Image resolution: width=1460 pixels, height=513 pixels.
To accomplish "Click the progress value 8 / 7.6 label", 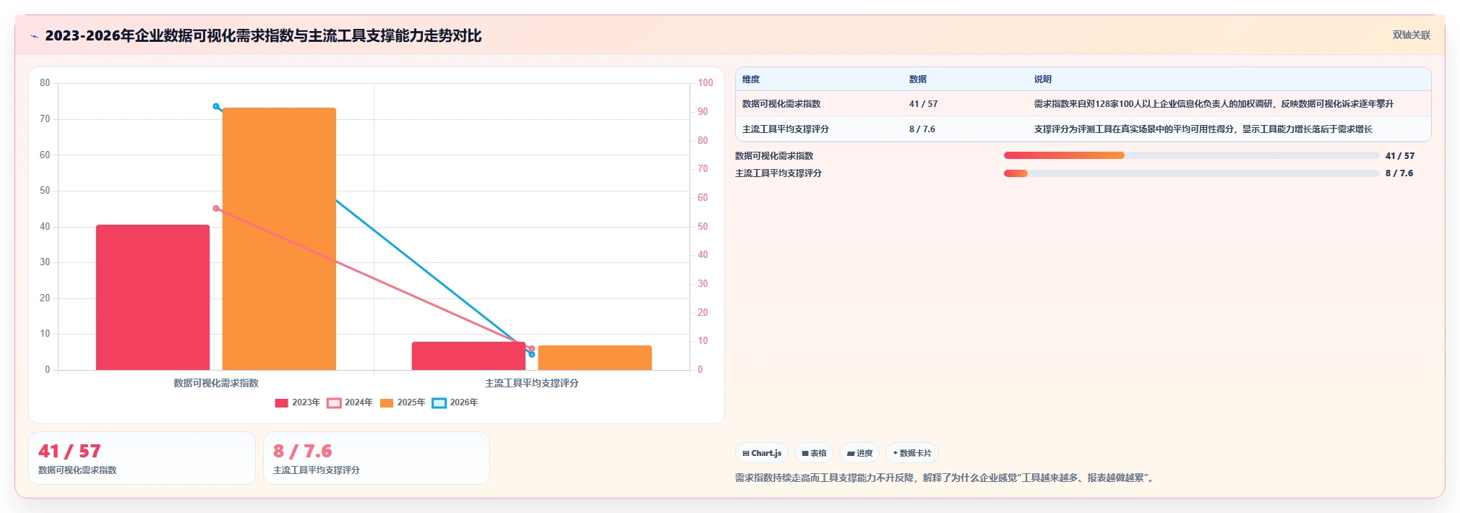I will click(x=1399, y=173).
